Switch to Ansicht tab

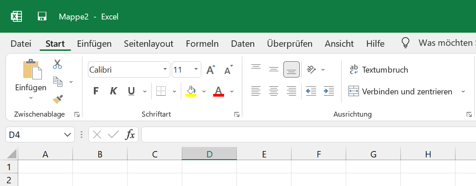click(x=339, y=44)
